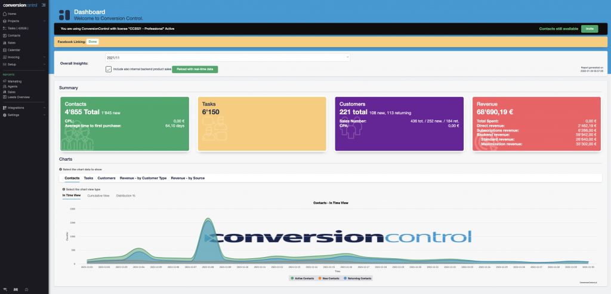Click the green Invite button
Screen dimensions: 611x294
590,29
